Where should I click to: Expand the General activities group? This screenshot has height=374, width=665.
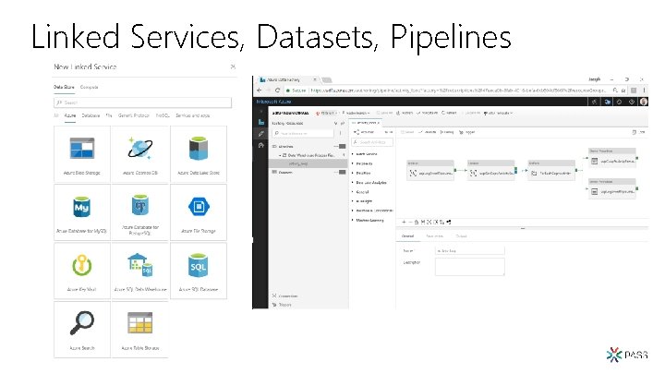(x=362, y=192)
